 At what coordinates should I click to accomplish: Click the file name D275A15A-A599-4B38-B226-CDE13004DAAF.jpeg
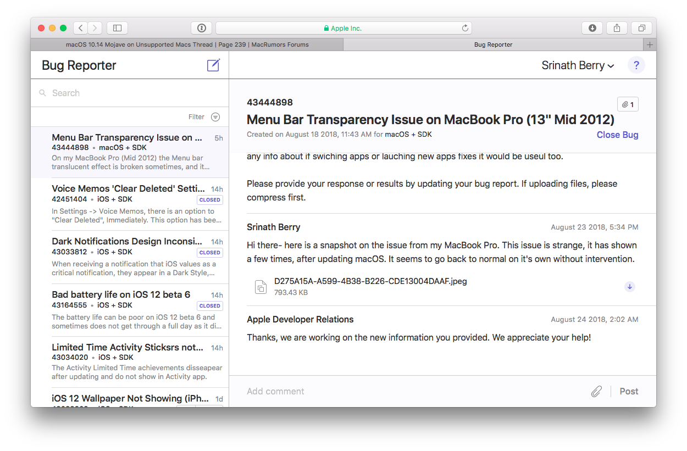pos(370,281)
